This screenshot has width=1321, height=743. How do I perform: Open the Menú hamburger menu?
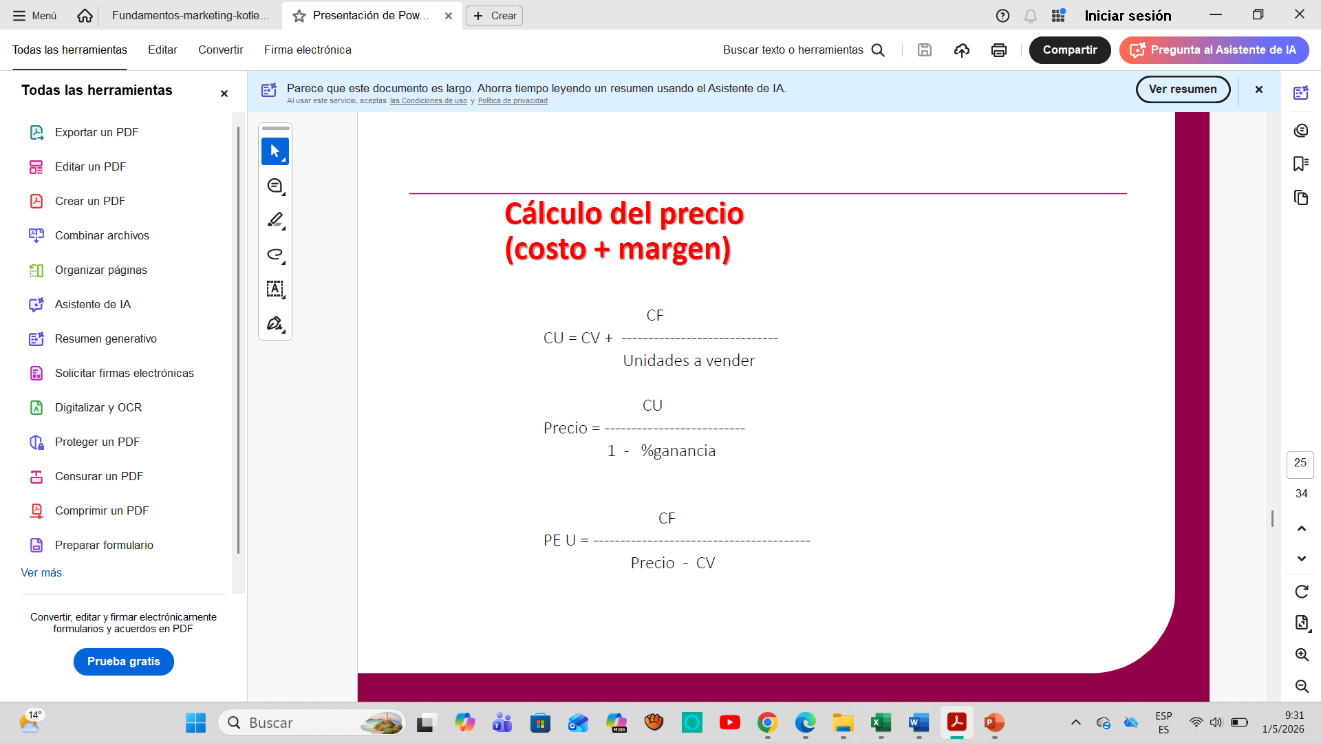click(x=34, y=15)
